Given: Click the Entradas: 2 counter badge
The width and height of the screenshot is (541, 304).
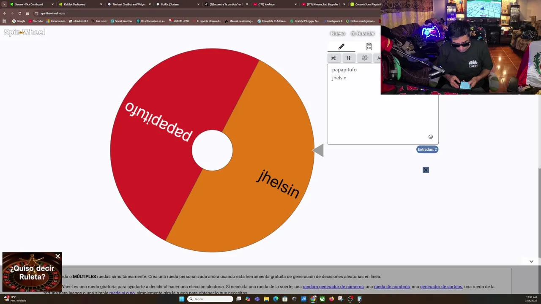Looking at the screenshot, I should point(427,149).
